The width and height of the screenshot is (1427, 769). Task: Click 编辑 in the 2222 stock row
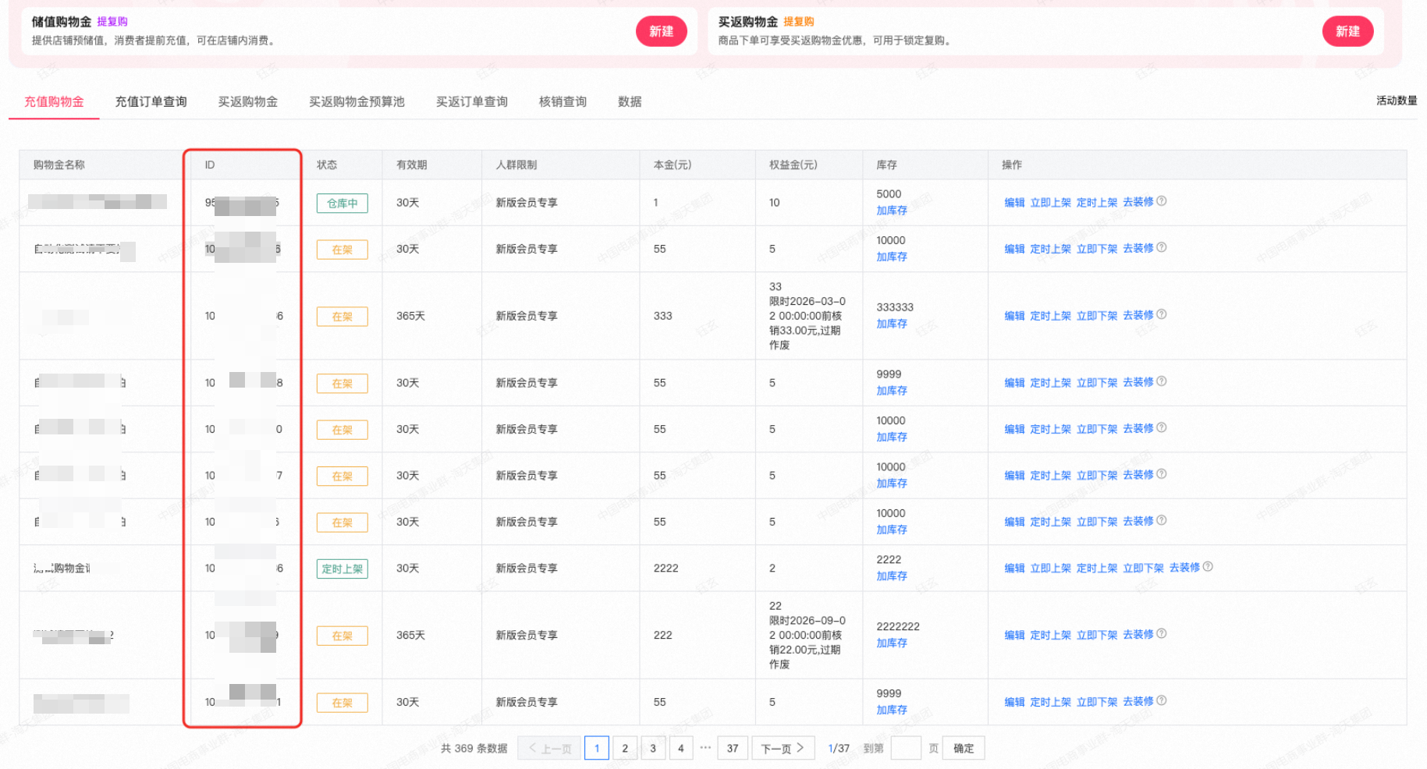(1014, 569)
